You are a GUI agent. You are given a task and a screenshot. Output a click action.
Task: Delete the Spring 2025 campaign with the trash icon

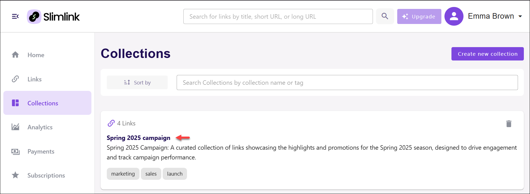coord(509,123)
